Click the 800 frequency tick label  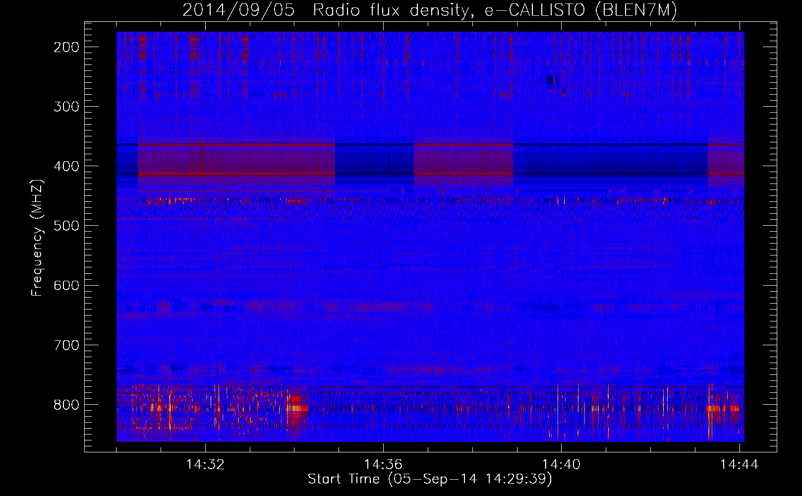pyautogui.click(x=66, y=405)
